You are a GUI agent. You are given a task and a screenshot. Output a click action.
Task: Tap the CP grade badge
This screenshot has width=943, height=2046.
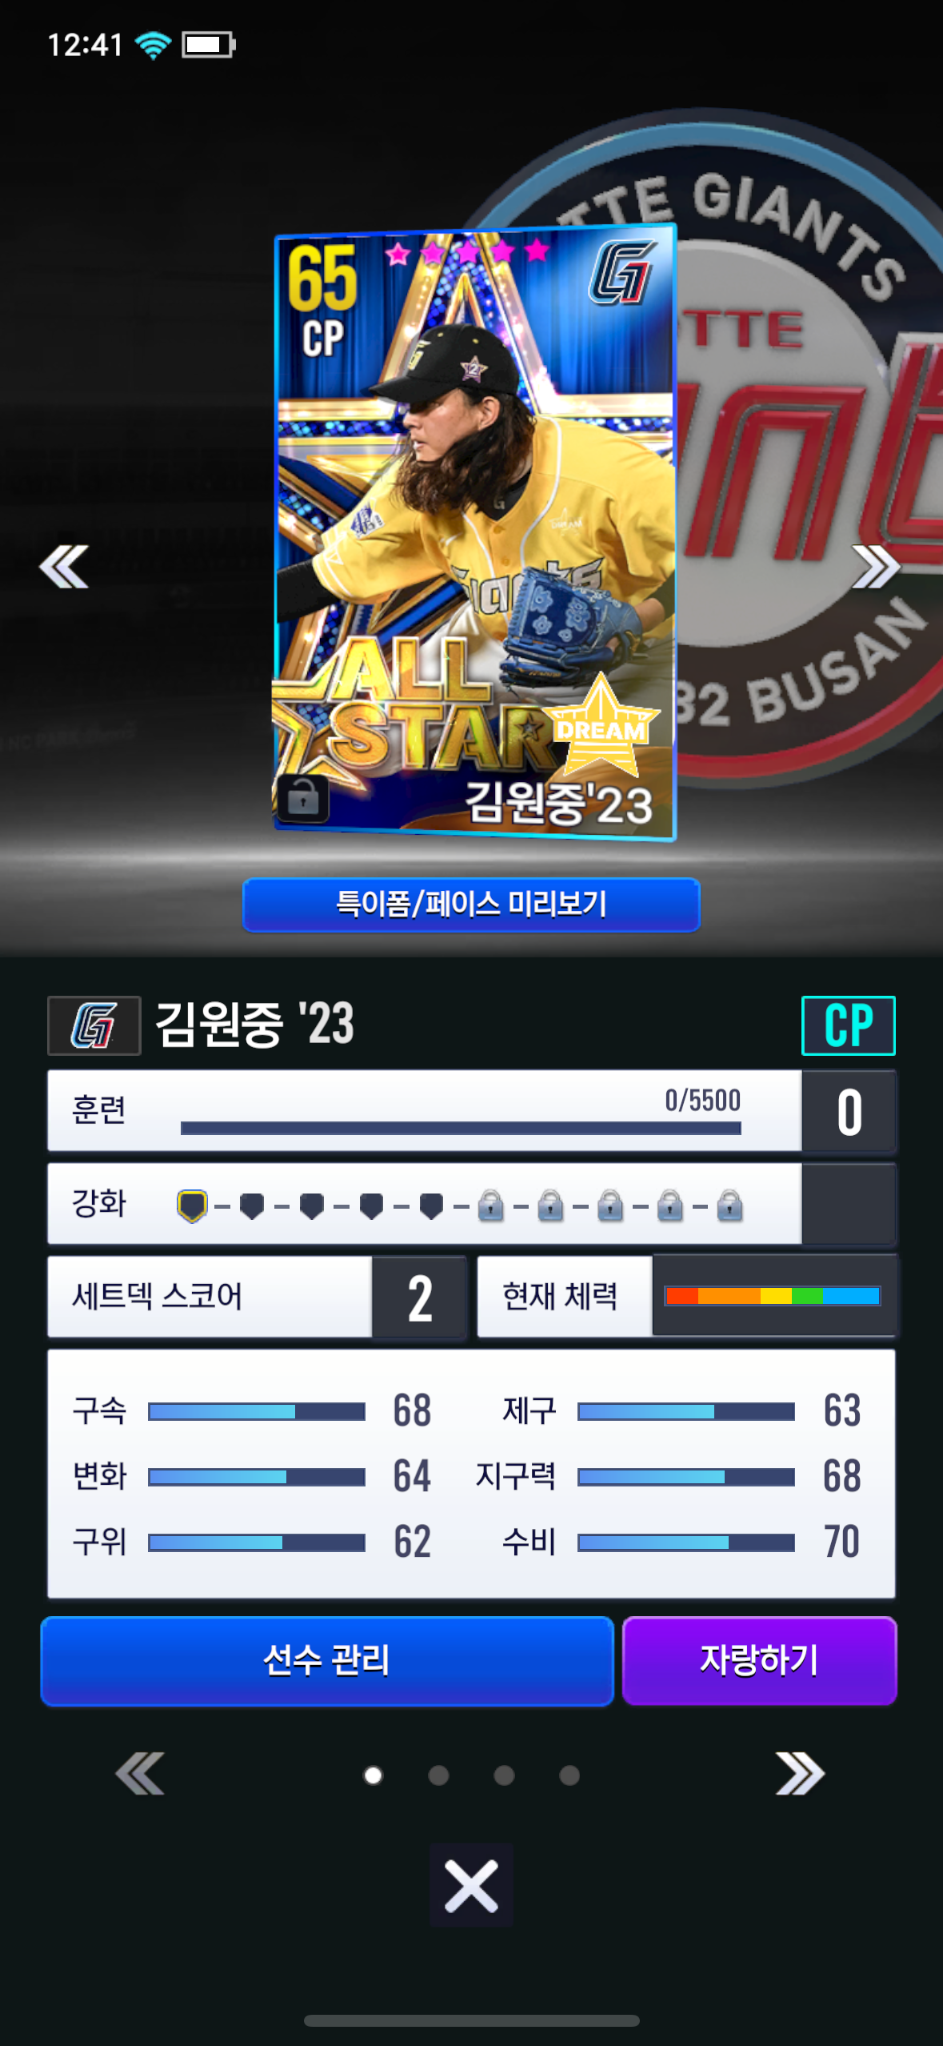point(848,1025)
